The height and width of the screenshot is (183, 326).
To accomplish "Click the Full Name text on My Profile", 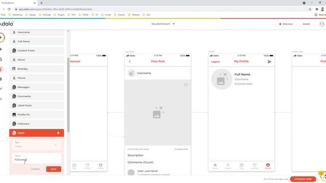I will click(x=242, y=74).
